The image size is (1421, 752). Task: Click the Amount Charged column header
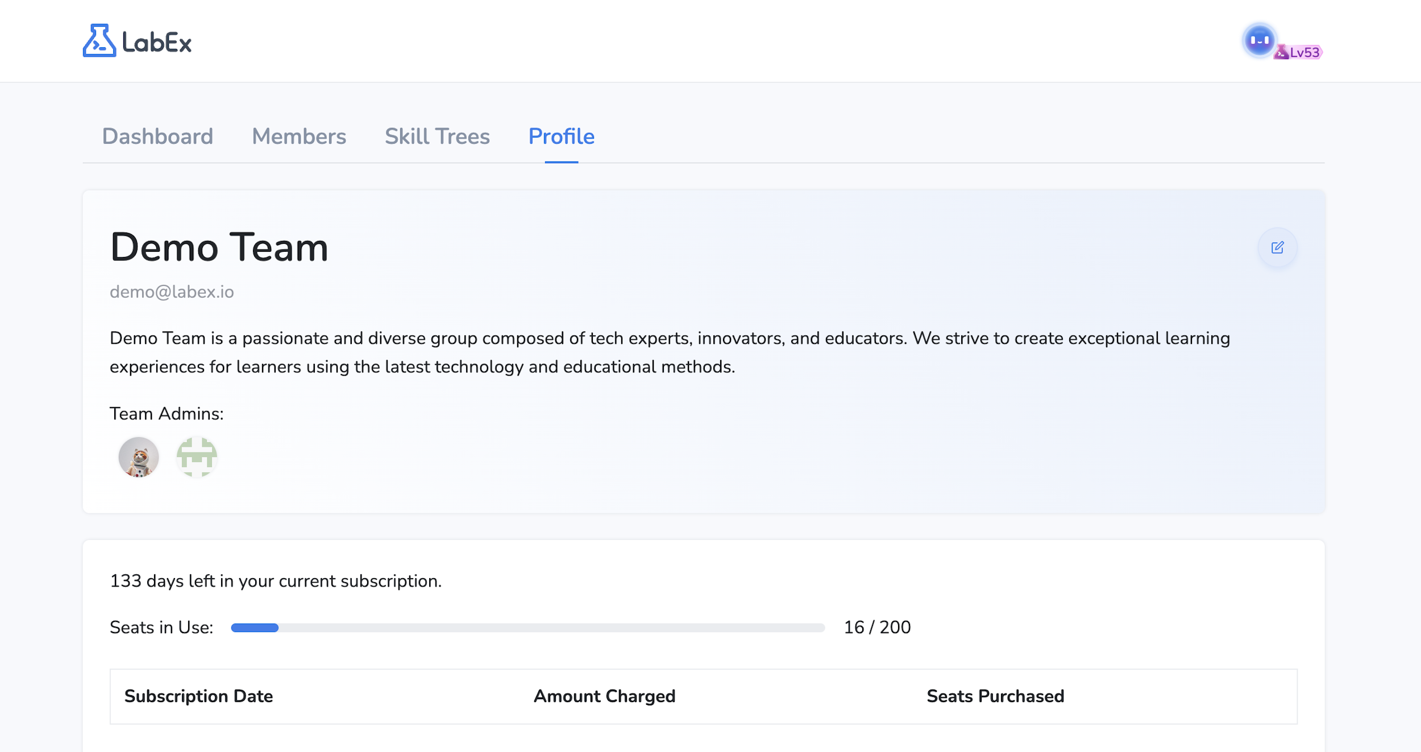[605, 696]
